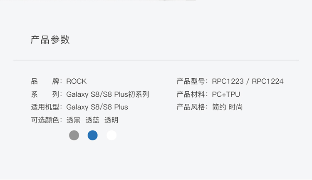The image size is (312, 180).
Task: Click the 产品参数 heading
Action: (50, 40)
